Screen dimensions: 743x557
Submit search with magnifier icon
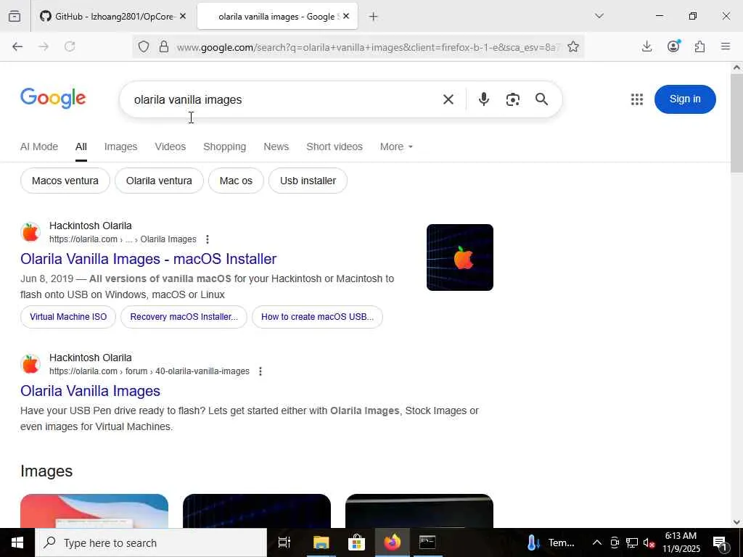[541, 99]
